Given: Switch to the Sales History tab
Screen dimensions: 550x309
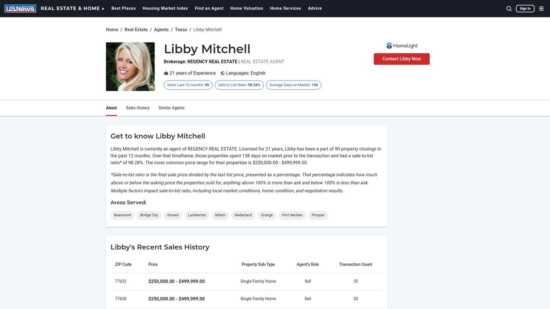Looking at the screenshot, I should (137, 108).
